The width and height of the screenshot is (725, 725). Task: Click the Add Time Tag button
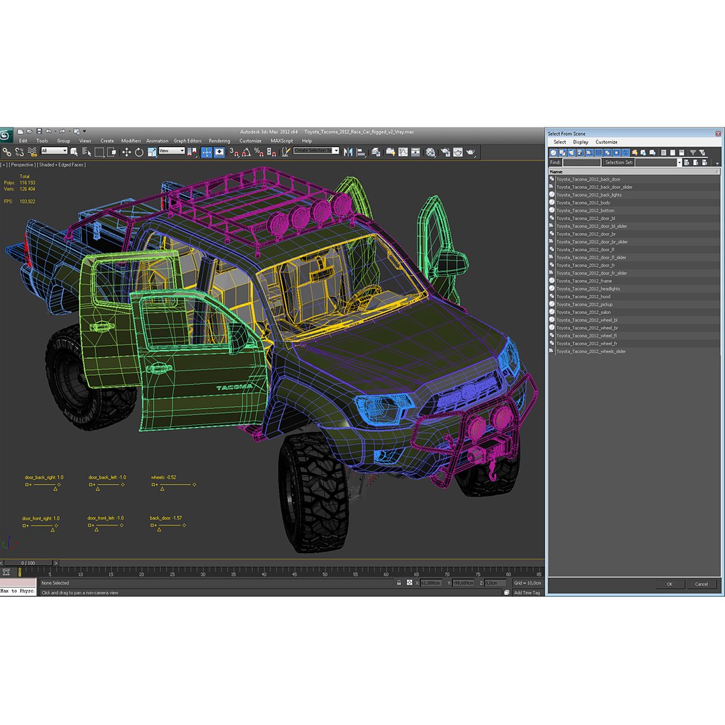tap(527, 592)
